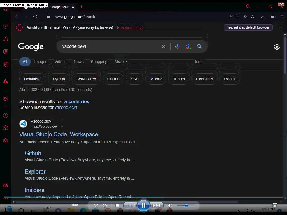Select the All results tab
287x215 pixels.
coord(25,62)
